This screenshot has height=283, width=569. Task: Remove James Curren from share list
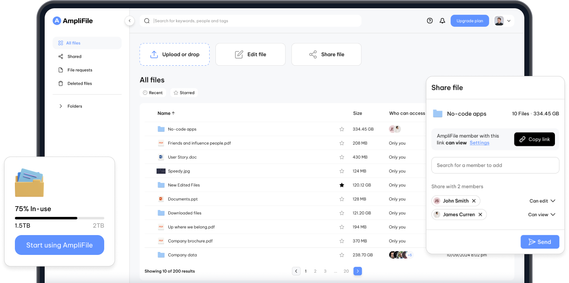481,214
